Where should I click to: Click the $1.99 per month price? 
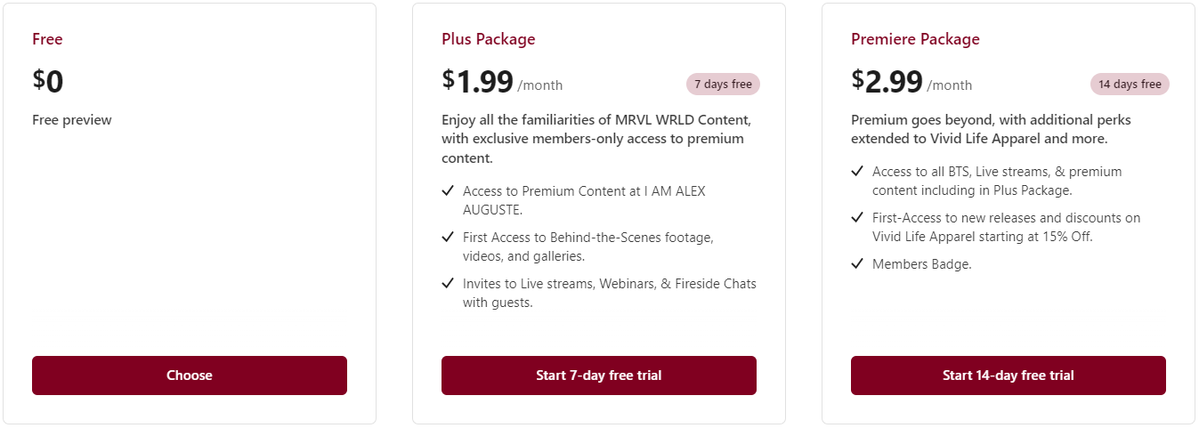pos(502,82)
